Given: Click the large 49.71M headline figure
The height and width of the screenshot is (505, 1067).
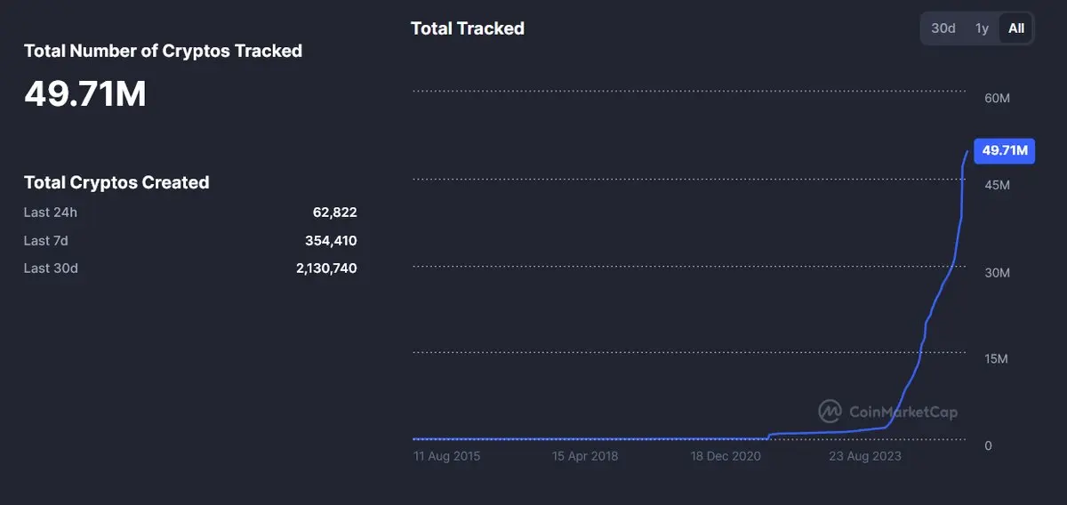Looking at the screenshot, I should 85,93.
